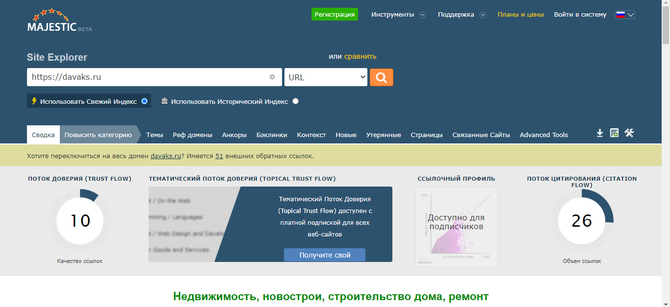The width and height of the screenshot is (670, 307).
Task: Switch to the Контекст tab
Action: [311, 135]
